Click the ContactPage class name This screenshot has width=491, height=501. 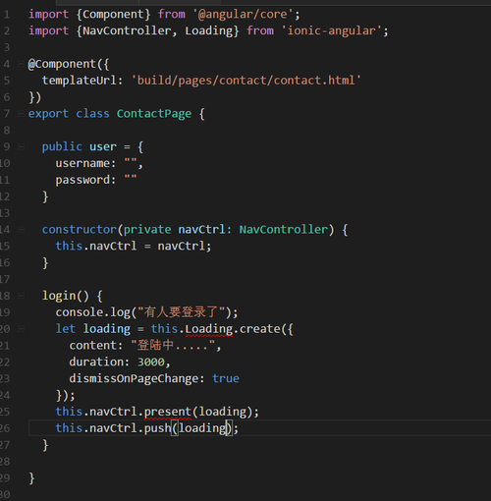click(x=154, y=114)
